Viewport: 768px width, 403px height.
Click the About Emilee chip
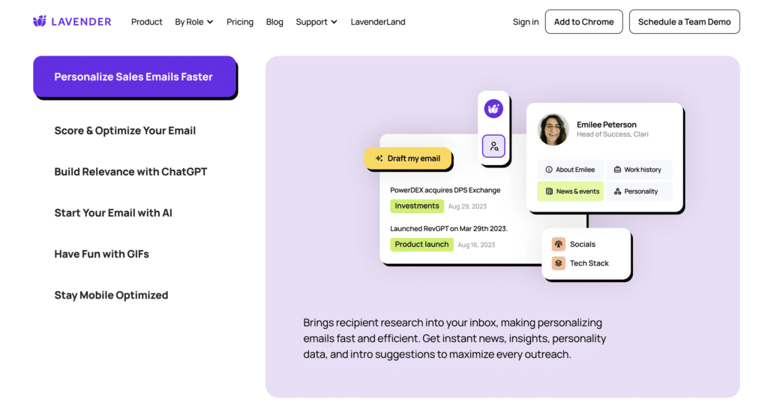point(570,170)
